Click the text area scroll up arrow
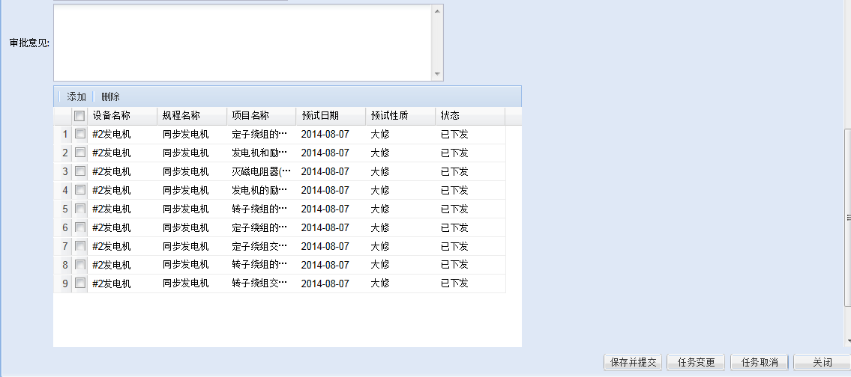 [437, 10]
